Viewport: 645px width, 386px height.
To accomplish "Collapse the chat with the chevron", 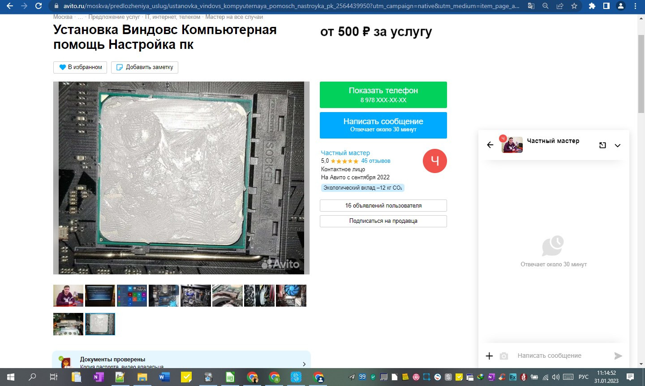I will click(x=617, y=145).
